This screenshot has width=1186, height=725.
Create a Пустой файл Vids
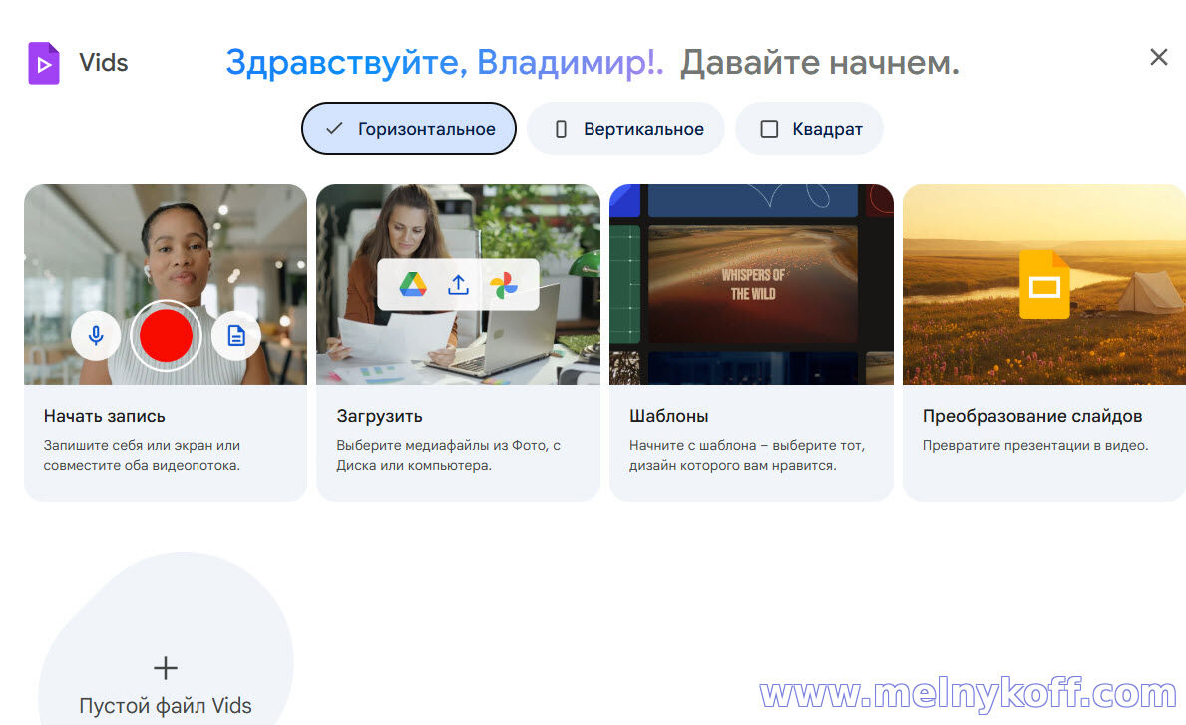click(x=166, y=706)
